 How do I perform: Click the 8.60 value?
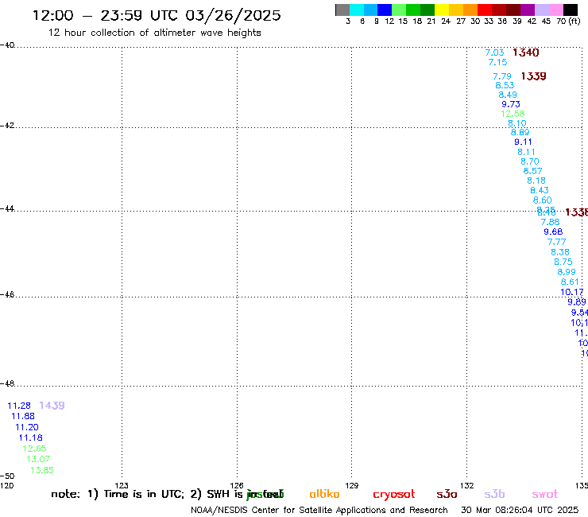coord(542,200)
